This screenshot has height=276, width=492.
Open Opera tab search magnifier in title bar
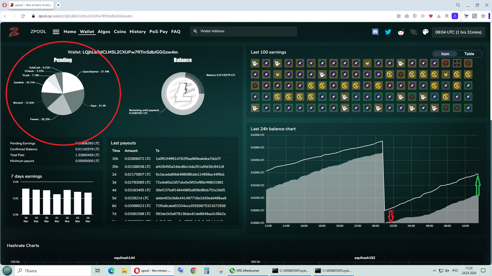(x=458, y=5)
